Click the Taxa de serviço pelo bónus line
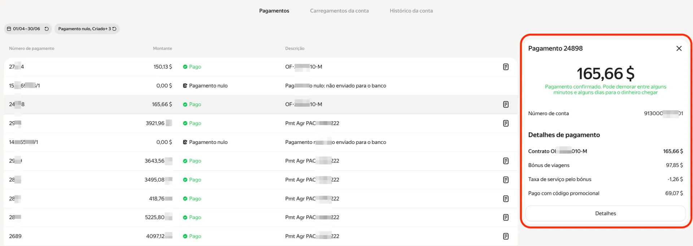The image size is (693, 246). 605,179
